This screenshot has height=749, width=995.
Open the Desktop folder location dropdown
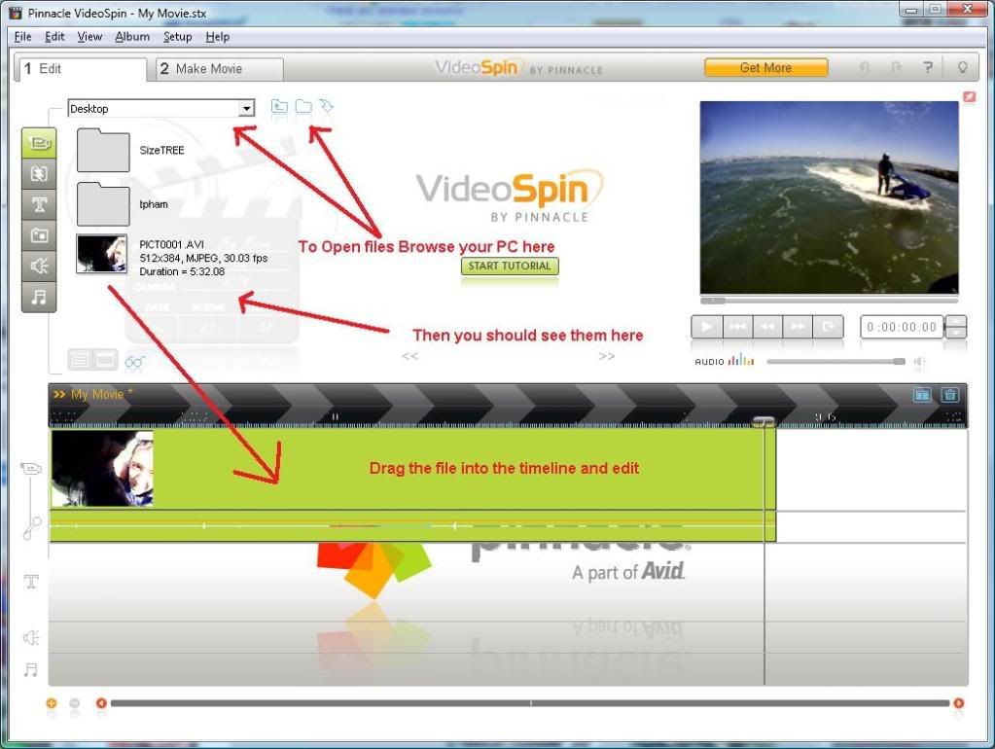pyautogui.click(x=246, y=109)
